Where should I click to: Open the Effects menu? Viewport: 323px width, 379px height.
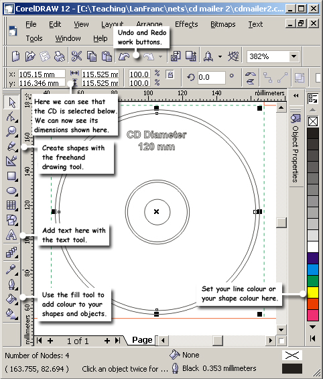tap(186, 24)
